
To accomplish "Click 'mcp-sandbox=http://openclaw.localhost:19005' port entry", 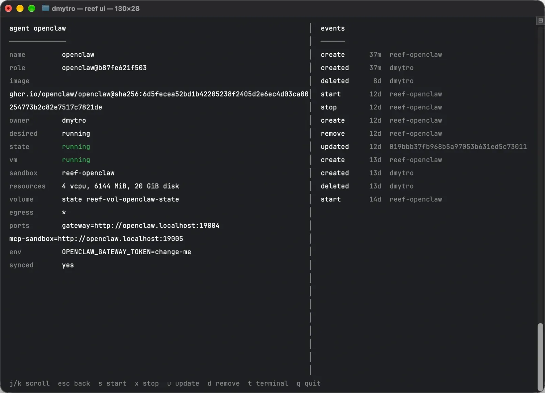I will 96,239.
